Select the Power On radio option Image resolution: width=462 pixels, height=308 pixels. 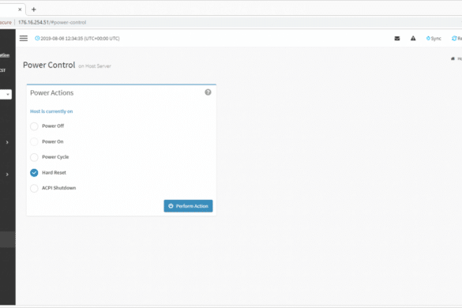(x=34, y=142)
